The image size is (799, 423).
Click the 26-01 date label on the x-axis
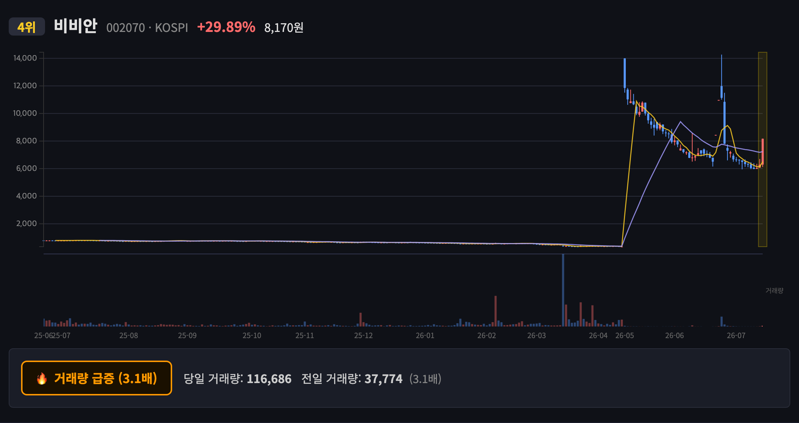[x=425, y=336]
